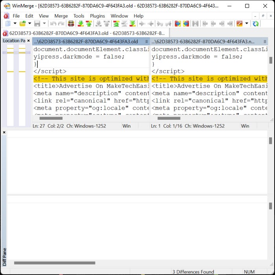Click the Undo arrow icon
The height and width of the screenshot is (275, 275).
tap(53, 24)
